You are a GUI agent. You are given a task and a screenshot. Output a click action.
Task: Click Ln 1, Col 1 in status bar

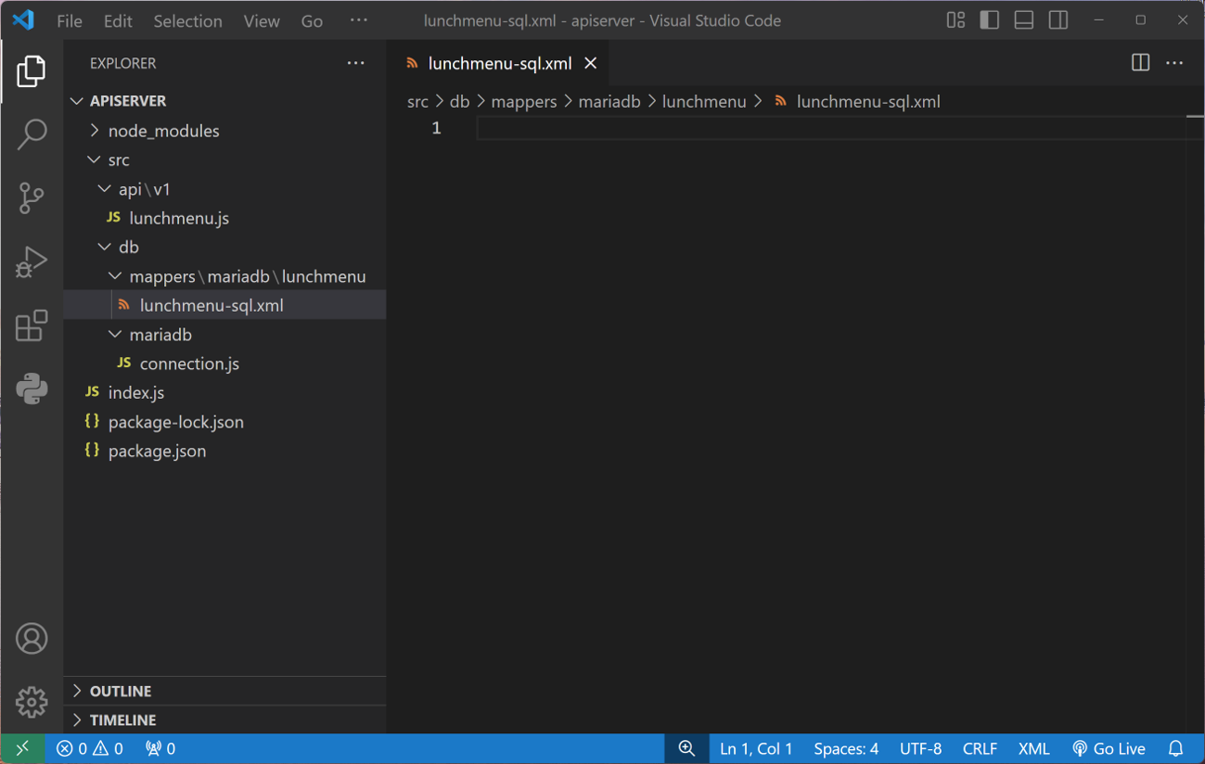(x=756, y=748)
